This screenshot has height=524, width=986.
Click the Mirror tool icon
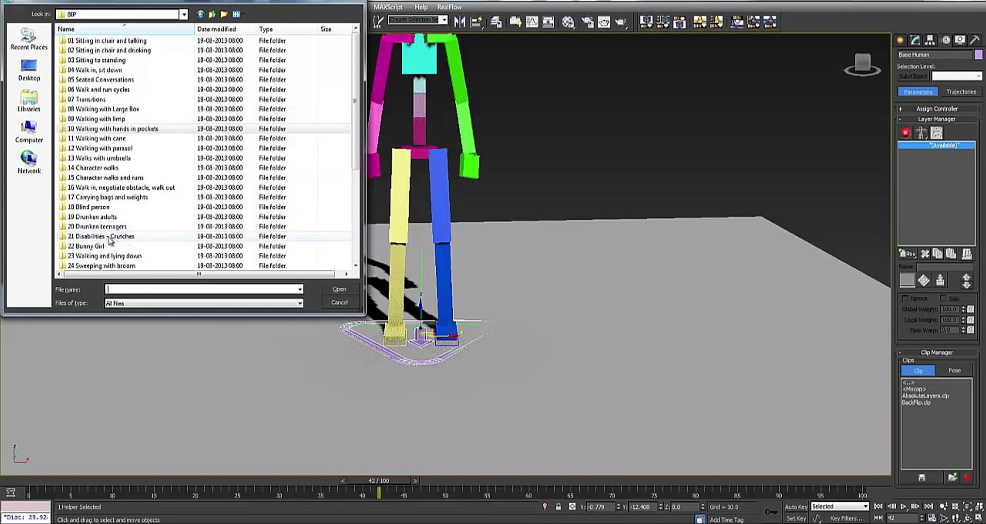(x=460, y=22)
